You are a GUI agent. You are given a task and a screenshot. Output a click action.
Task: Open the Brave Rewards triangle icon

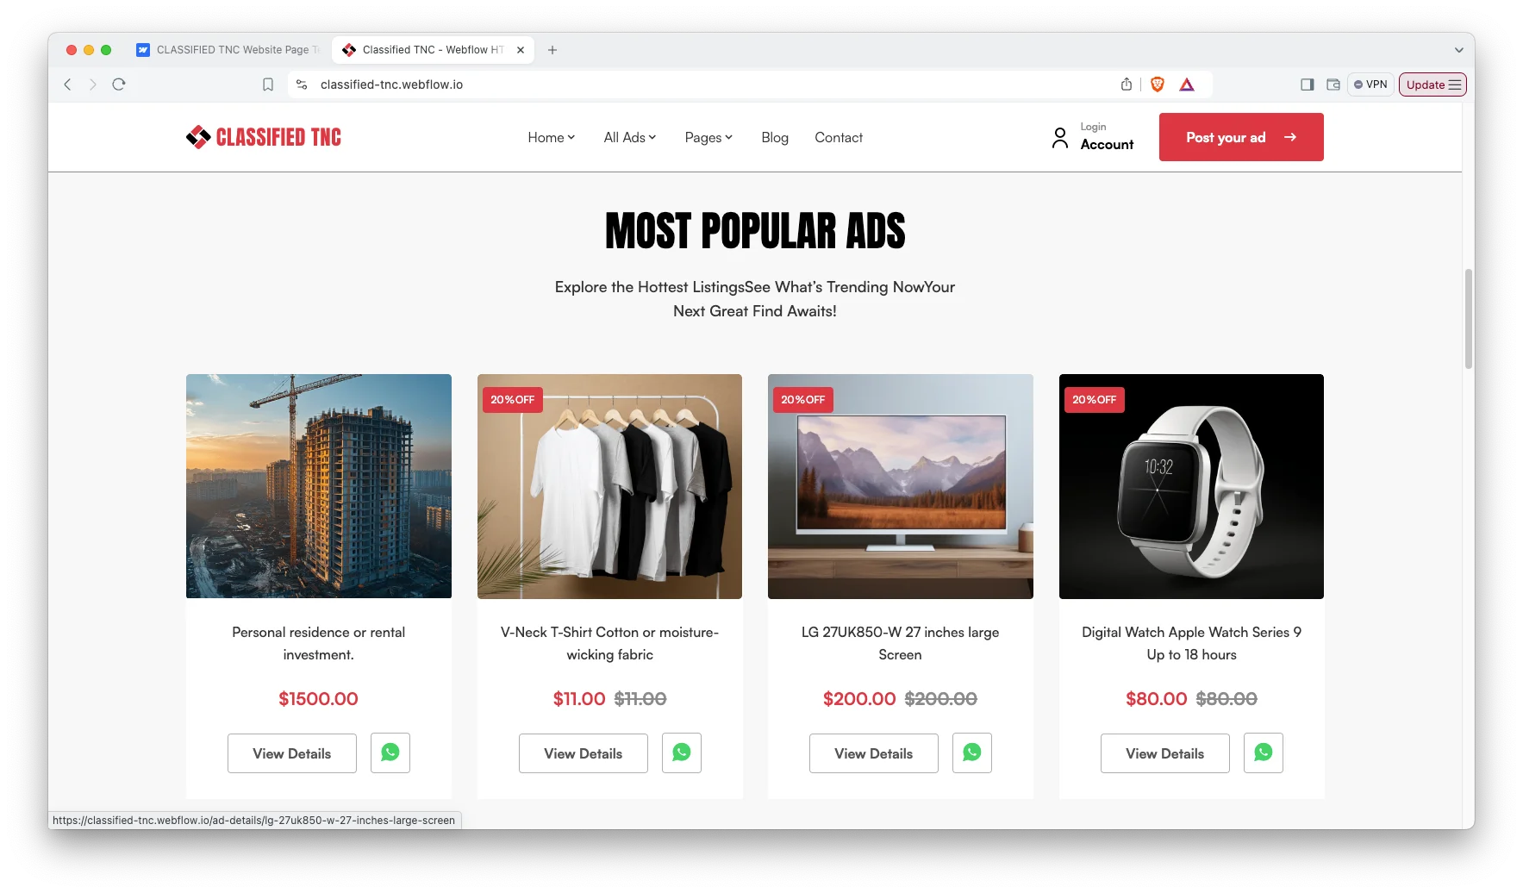coord(1187,84)
